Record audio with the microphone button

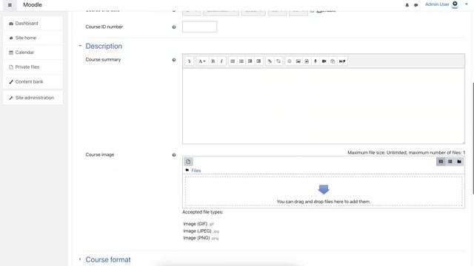(x=316, y=61)
